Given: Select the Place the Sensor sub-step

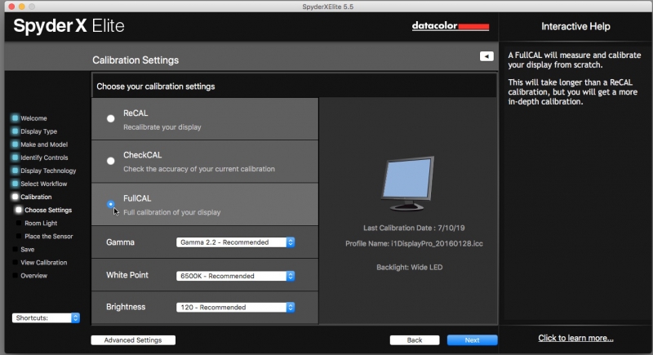Looking at the screenshot, I should (49, 237).
